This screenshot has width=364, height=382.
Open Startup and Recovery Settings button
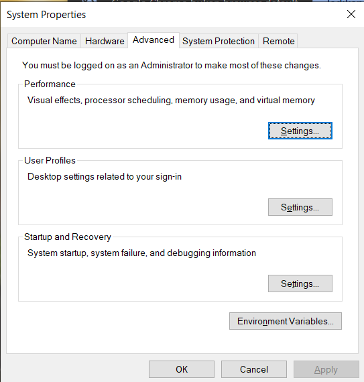coord(300,283)
